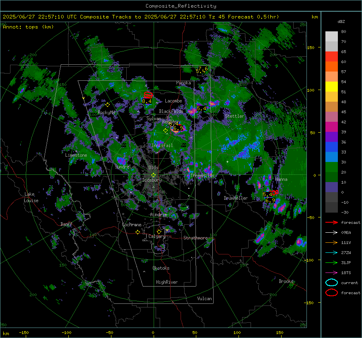362x338 pixels.
Task: Click the Ponoka city label
Action: pos(183,83)
